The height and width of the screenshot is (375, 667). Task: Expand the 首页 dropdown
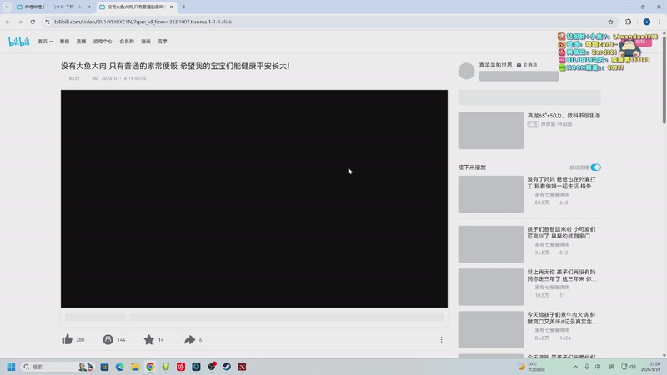[x=45, y=41]
